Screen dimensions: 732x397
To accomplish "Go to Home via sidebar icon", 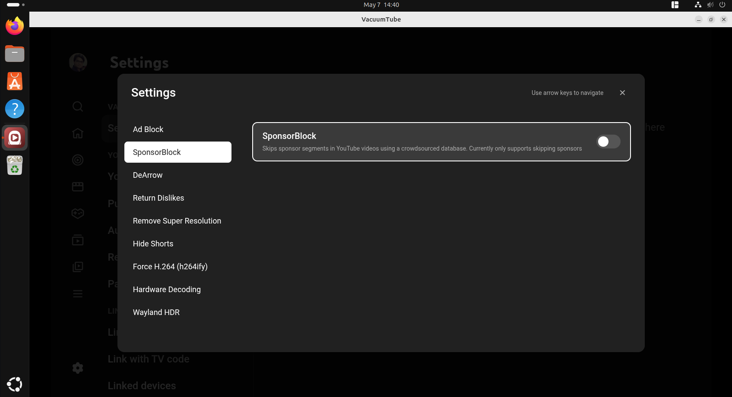I will 78,133.
